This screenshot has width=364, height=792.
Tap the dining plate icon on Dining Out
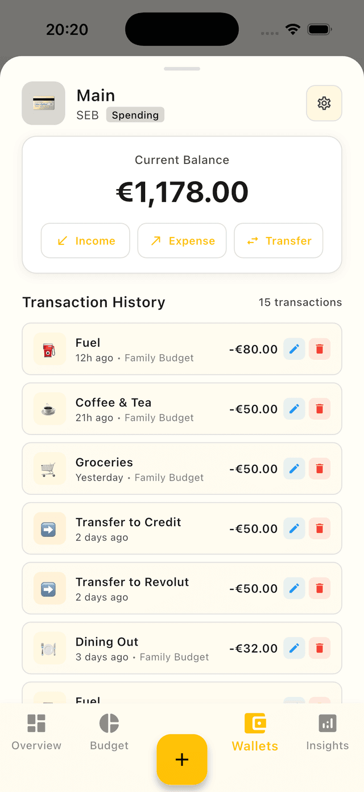pos(49,648)
